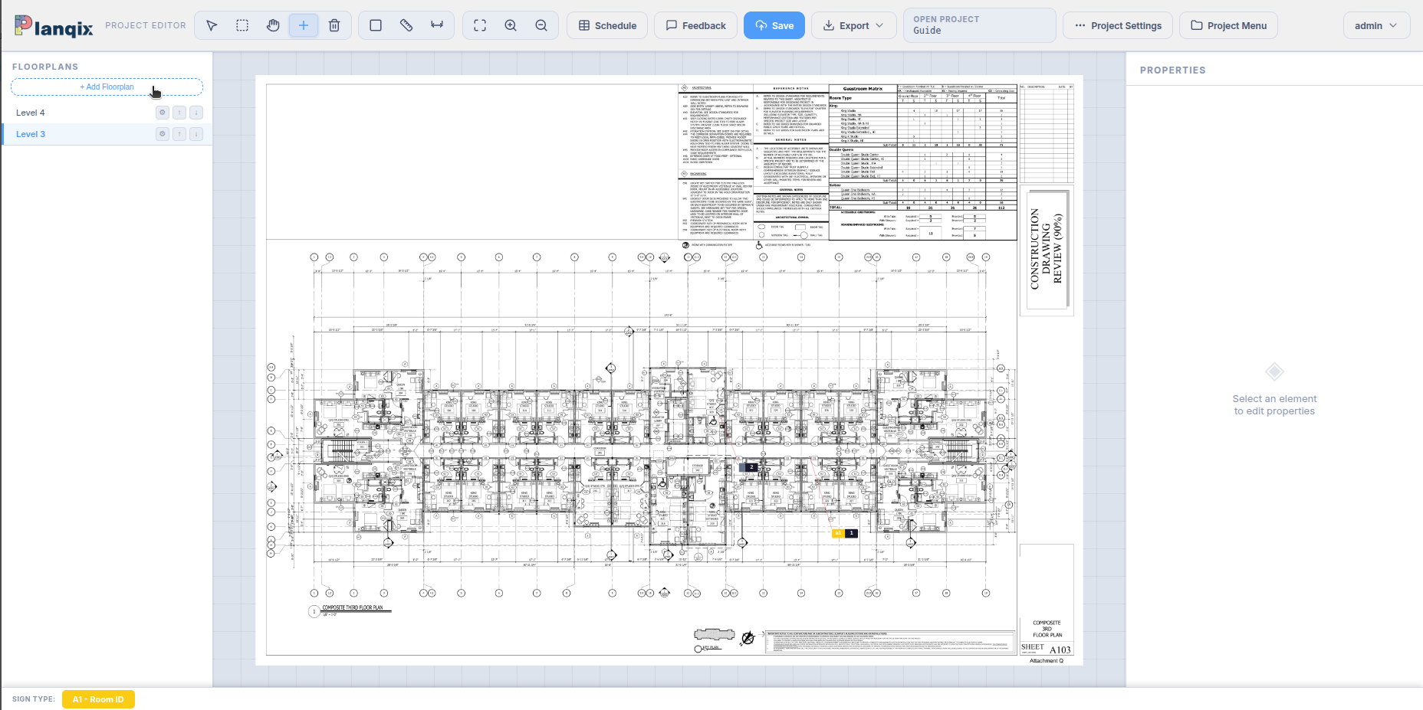Choose the dashed marquee selection tool
Screen dimensions: 1423x710
[x=242, y=25]
